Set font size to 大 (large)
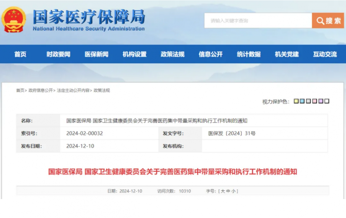The width and height of the screenshot is (346, 218). click(222, 191)
